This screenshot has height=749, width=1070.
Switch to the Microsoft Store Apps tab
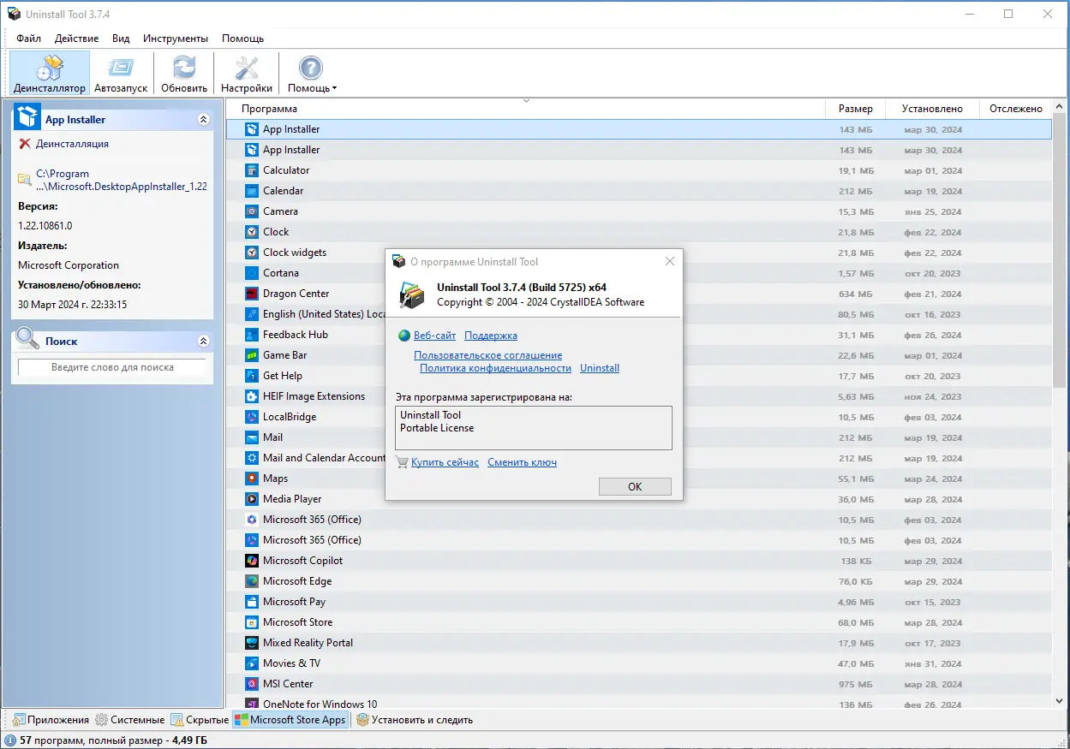click(290, 720)
